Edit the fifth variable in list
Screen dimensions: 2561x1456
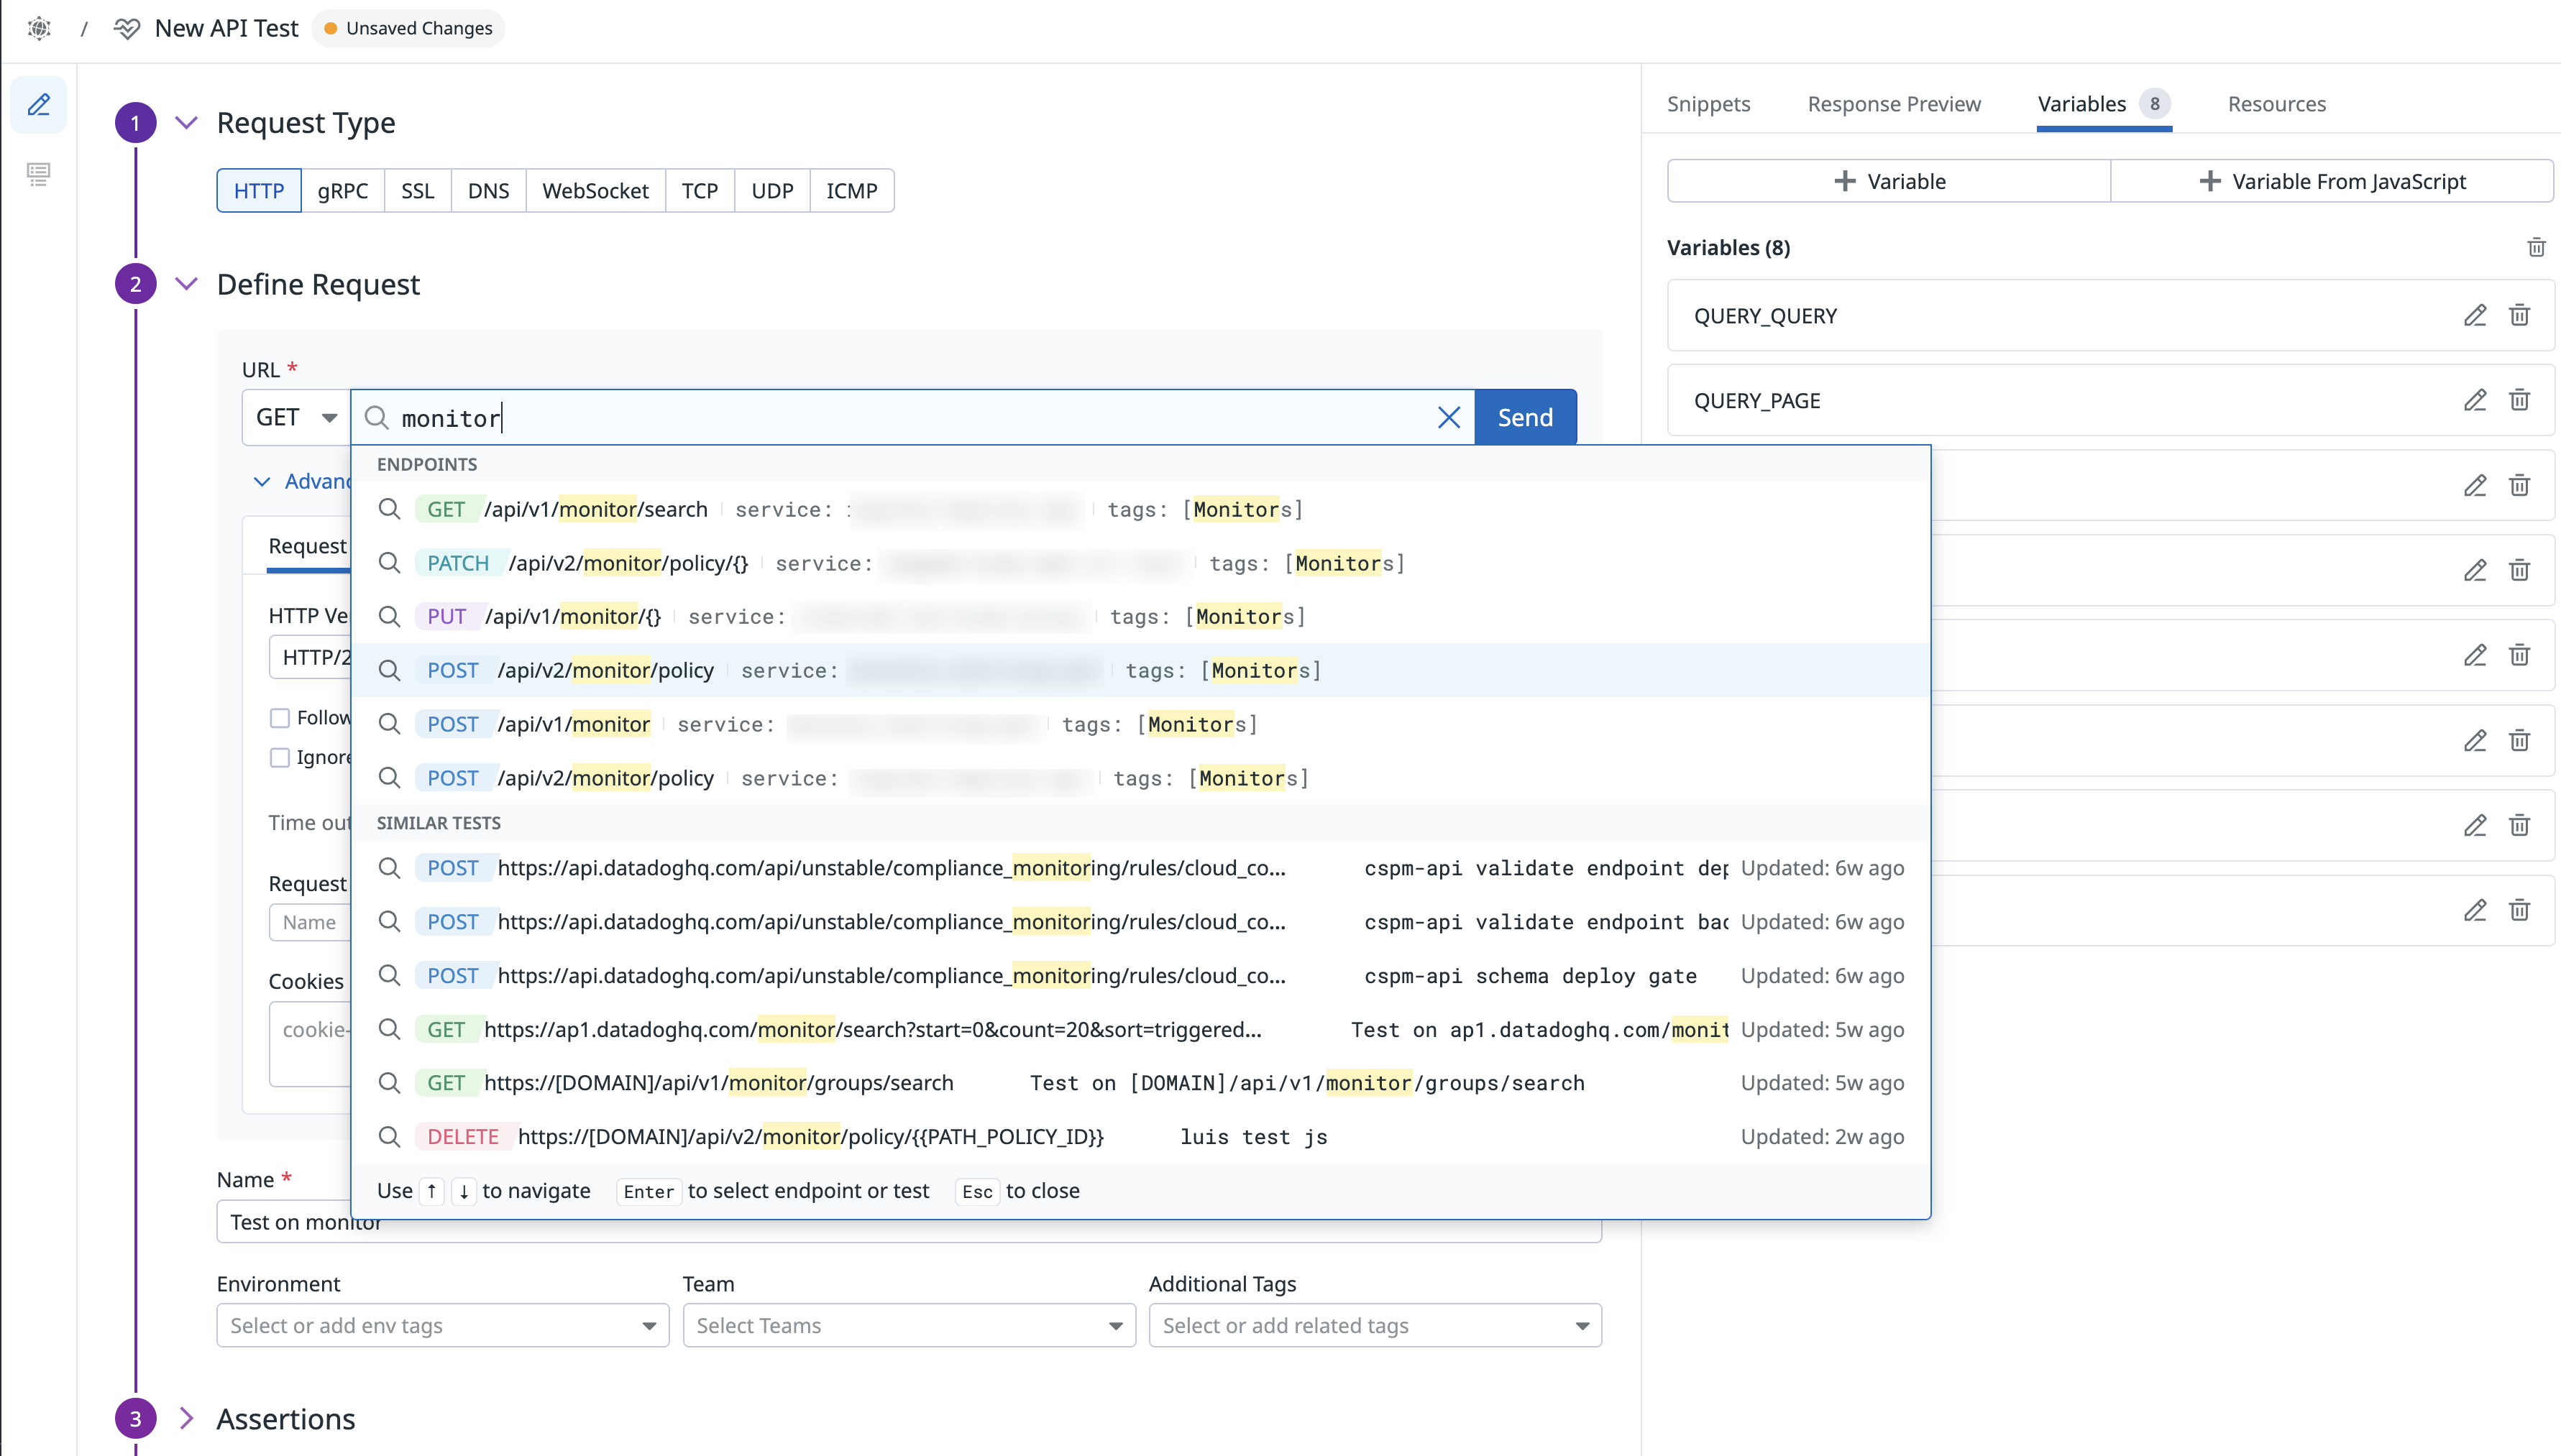tap(2475, 656)
